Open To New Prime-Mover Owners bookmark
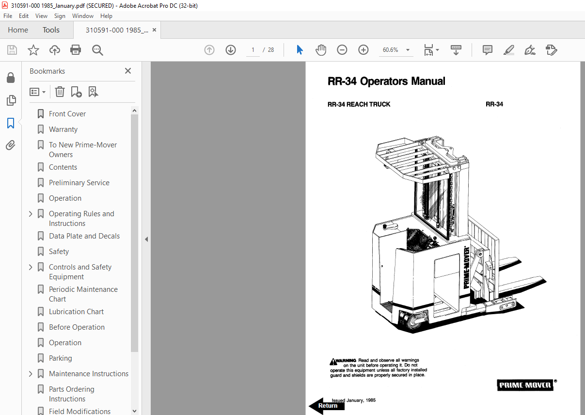The image size is (585, 415). tap(83, 150)
